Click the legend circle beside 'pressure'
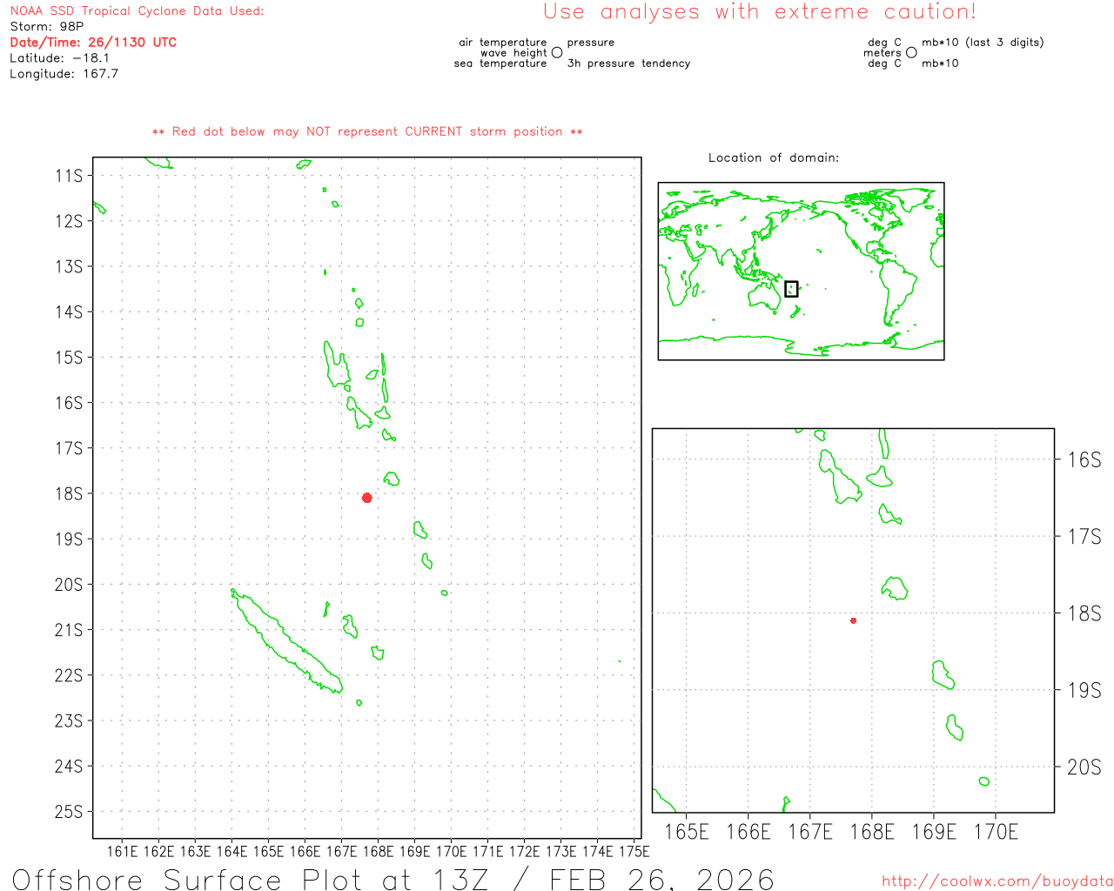Viewport: 1114px width, 891px height. click(x=557, y=52)
